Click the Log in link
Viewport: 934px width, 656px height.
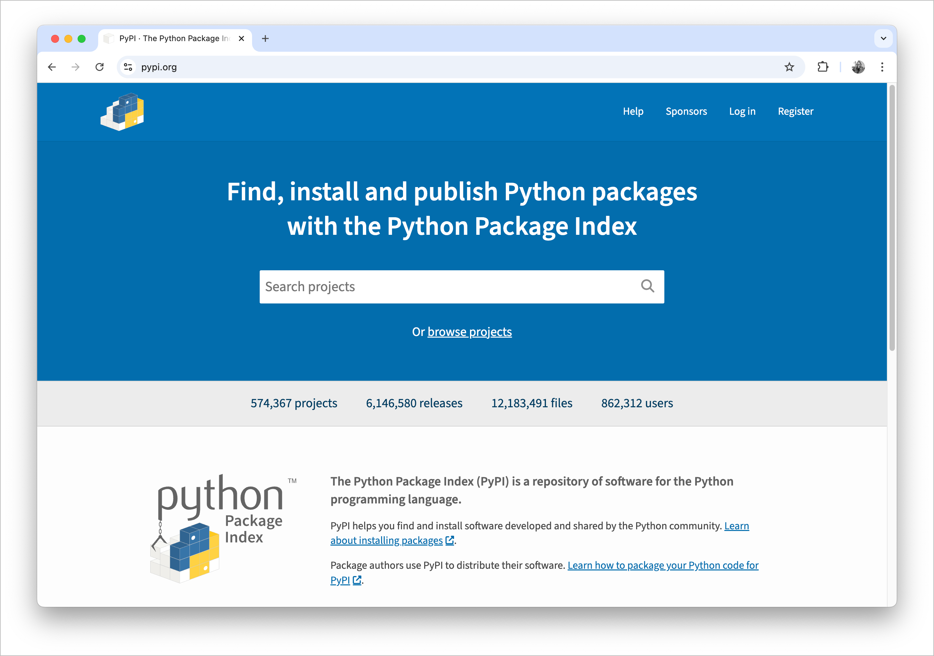tap(742, 111)
